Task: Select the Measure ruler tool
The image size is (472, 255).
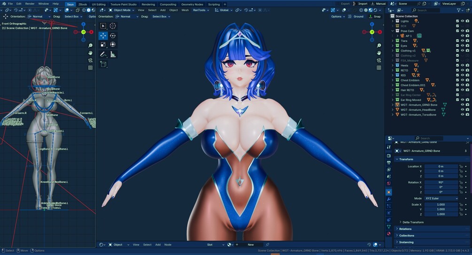Action: 113,54
